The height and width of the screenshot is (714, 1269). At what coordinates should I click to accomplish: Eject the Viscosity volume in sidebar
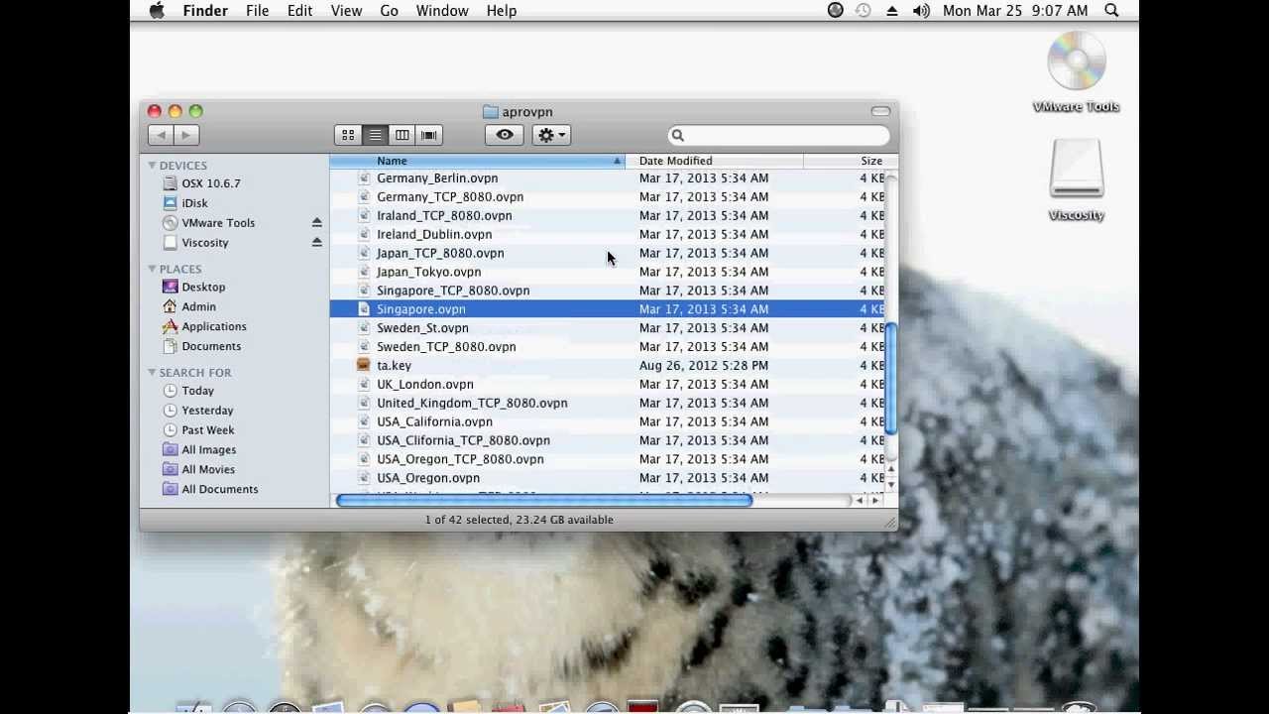coord(316,242)
